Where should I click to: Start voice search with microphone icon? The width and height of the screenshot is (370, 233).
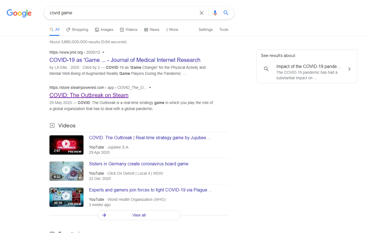click(215, 13)
